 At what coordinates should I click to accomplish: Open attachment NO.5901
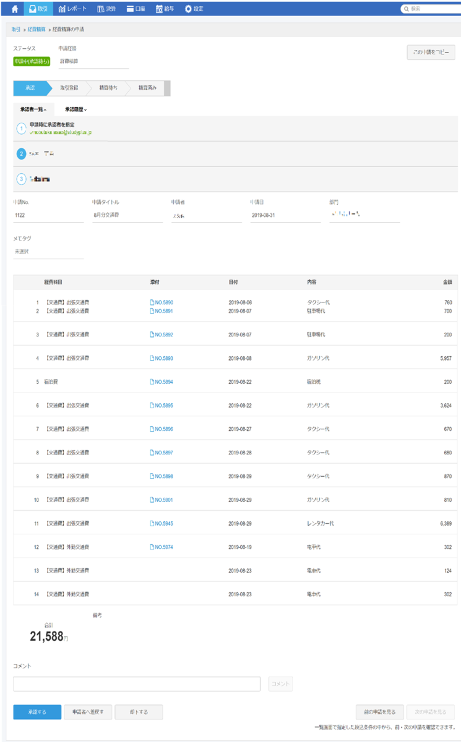point(162,500)
